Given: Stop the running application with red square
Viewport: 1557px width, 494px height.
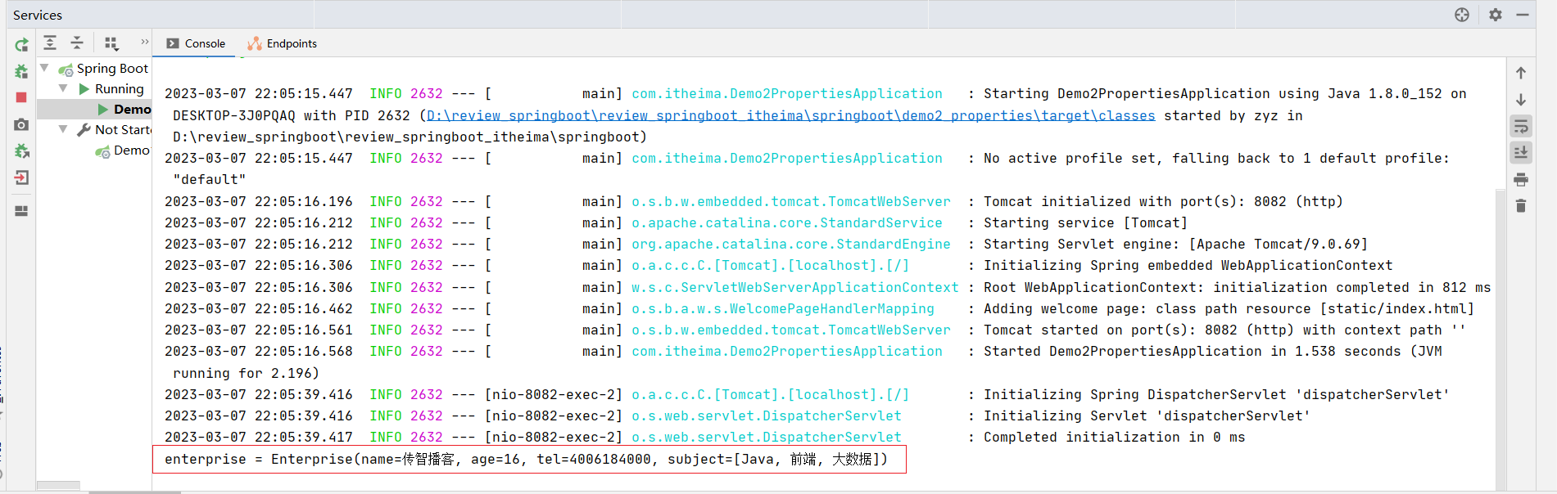Looking at the screenshot, I should [x=21, y=97].
